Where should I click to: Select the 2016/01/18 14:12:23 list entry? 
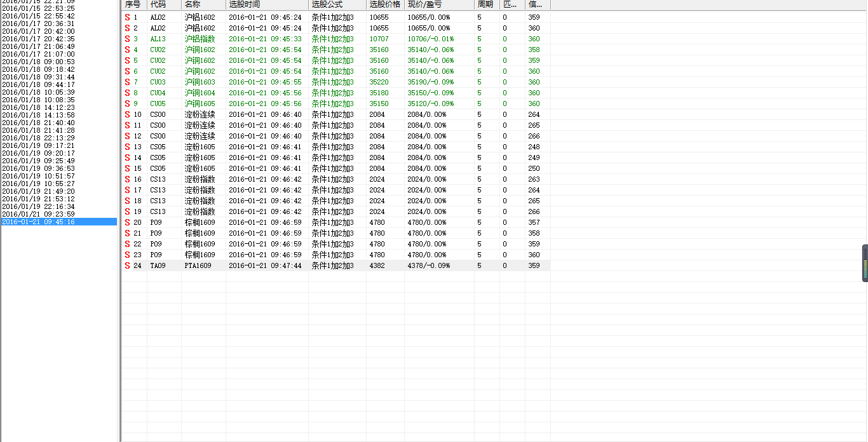(x=38, y=107)
